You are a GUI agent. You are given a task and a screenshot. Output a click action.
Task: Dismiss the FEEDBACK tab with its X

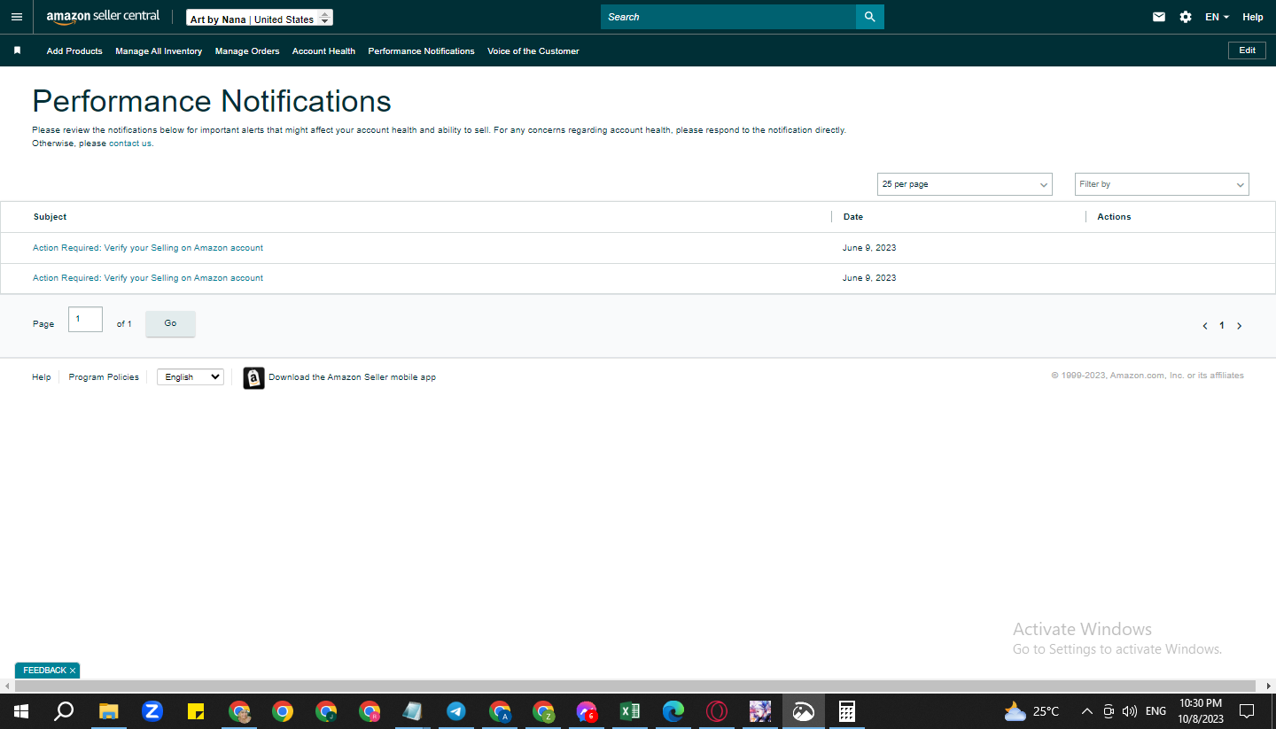click(73, 671)
